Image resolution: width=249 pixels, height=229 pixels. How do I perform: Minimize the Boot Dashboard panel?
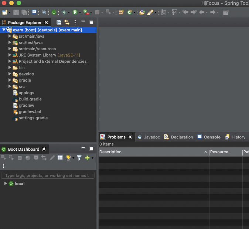coord(83,148)
